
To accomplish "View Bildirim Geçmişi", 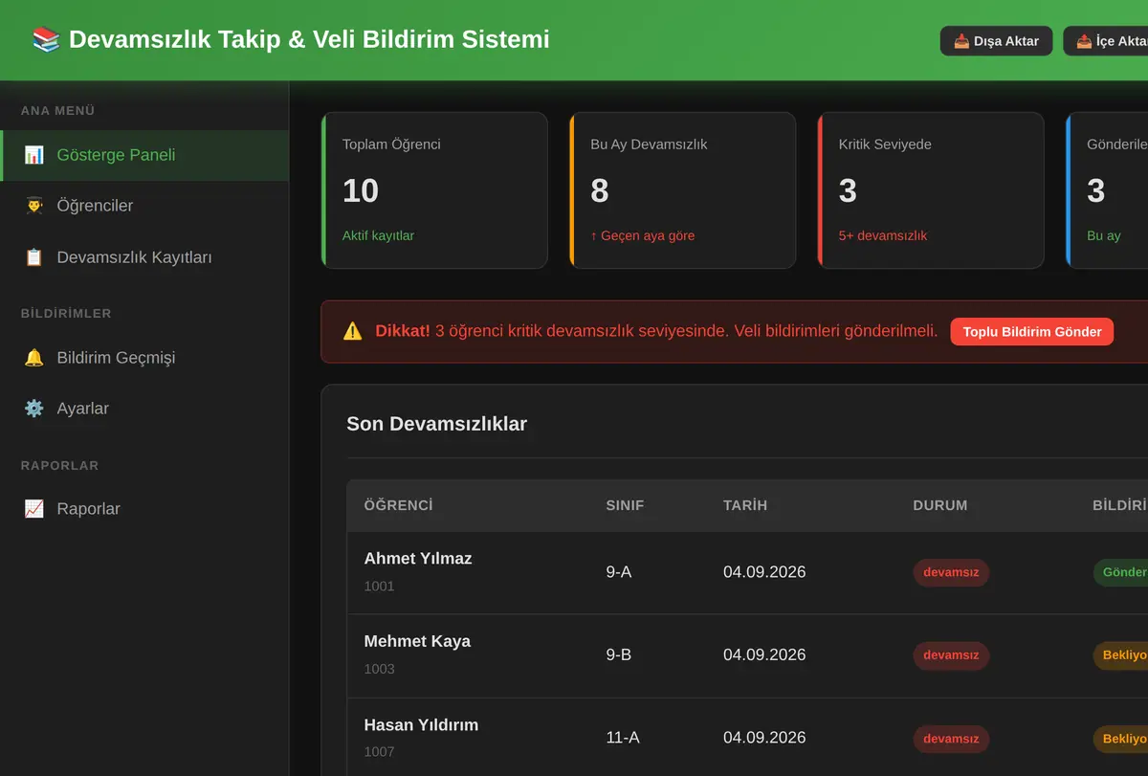I will pos(144,358).
